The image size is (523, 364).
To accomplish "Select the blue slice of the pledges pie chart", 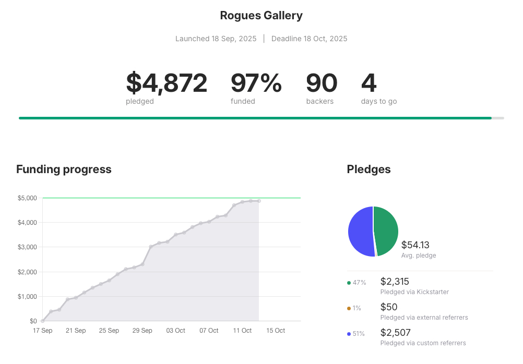I will tap(360, 232).
